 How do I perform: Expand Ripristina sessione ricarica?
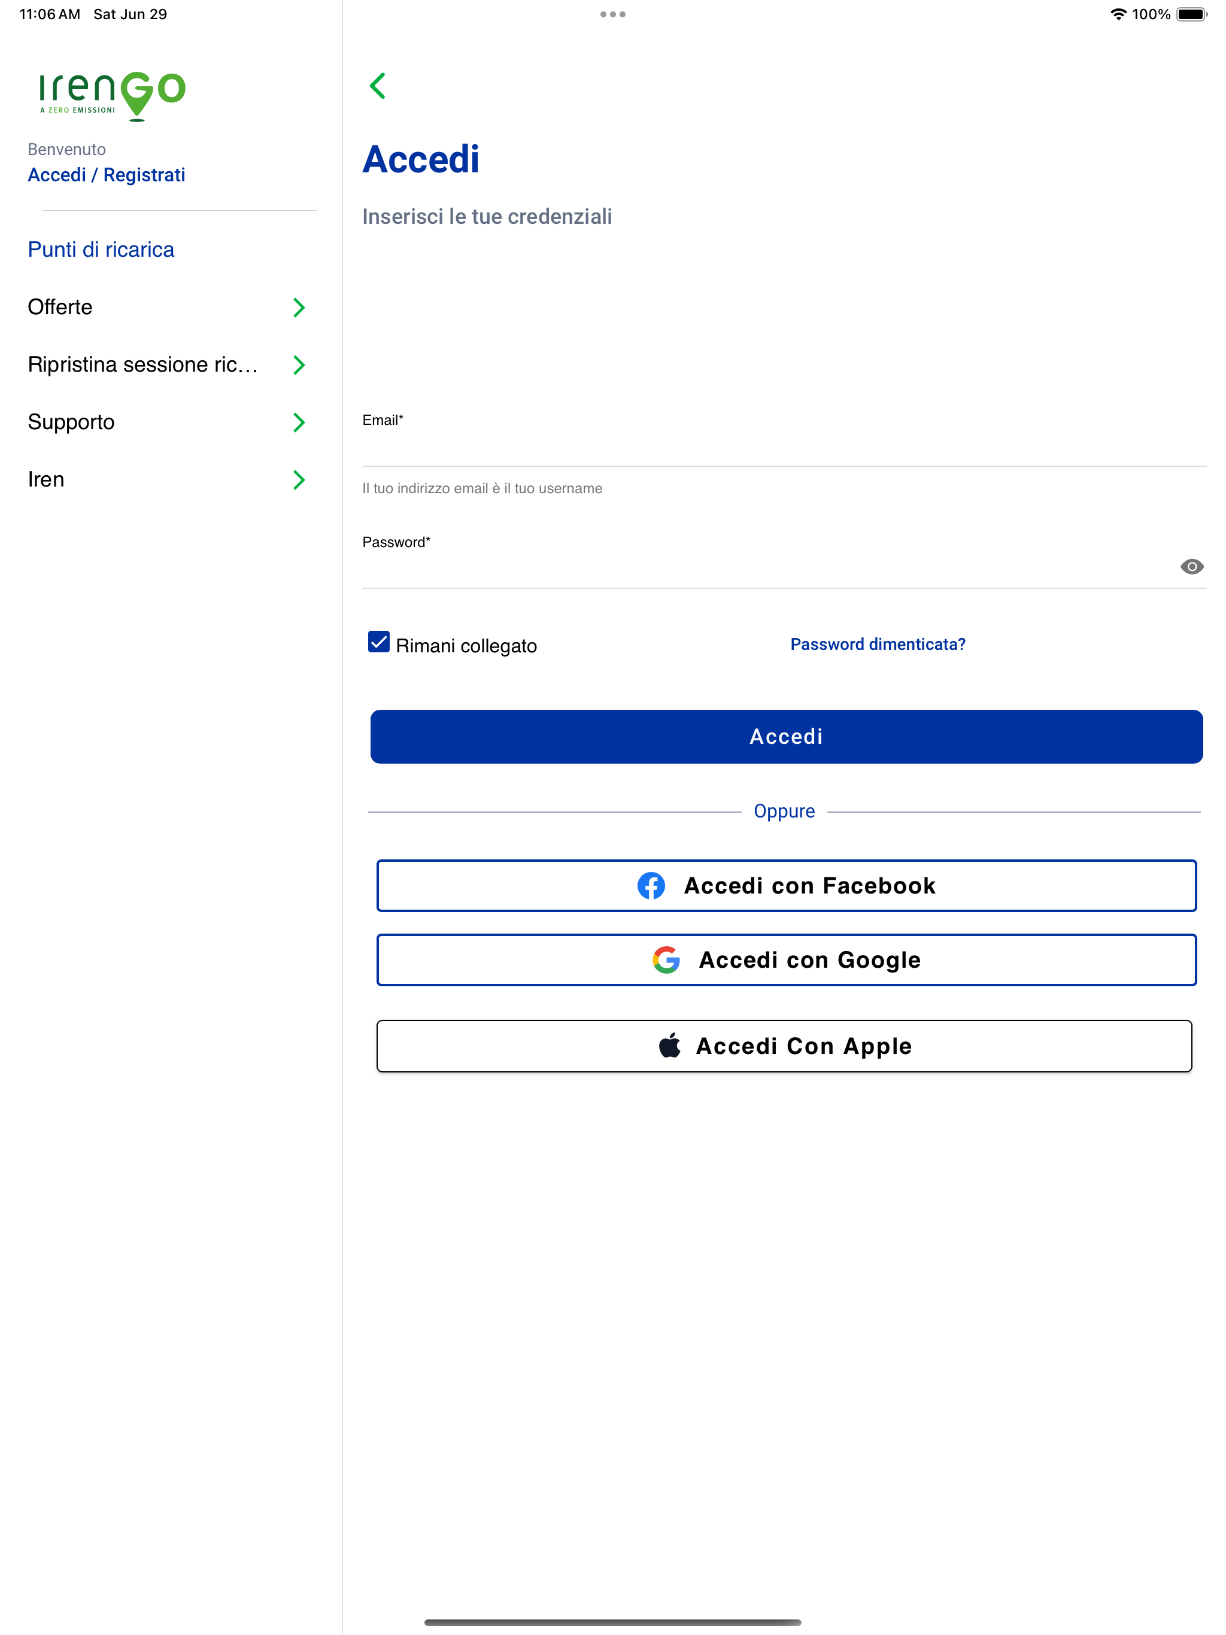[x=299, y=364]
